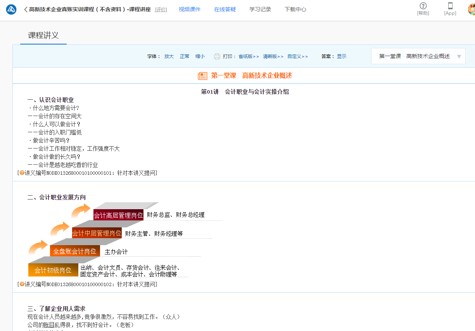Click the [帮助] label
Screen dimensions: 475x331
[x=423, y=13]
